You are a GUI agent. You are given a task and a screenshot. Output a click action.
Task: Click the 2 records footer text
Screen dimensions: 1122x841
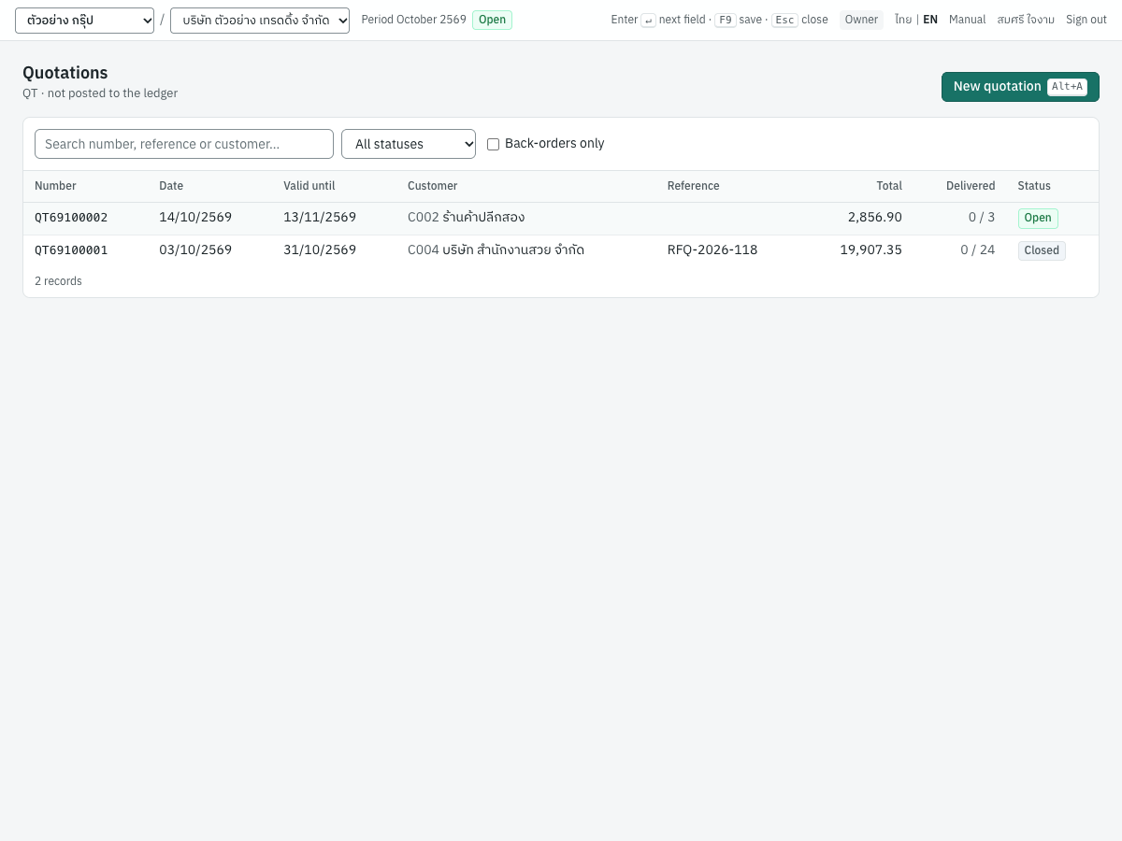tap(58, 281)
